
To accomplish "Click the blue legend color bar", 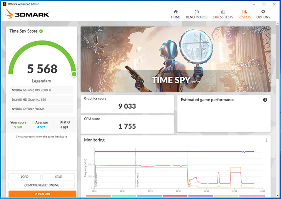I will tap(149, 196).
